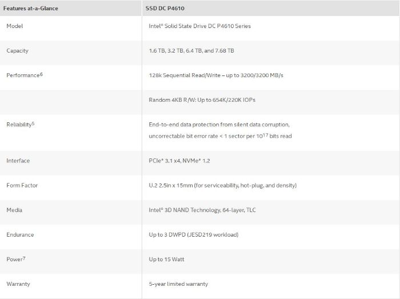Click the "Features at-a-Glance" column header
Image resolution: width=400 pixels, height=299 pixels.
[x=32, y=8]
